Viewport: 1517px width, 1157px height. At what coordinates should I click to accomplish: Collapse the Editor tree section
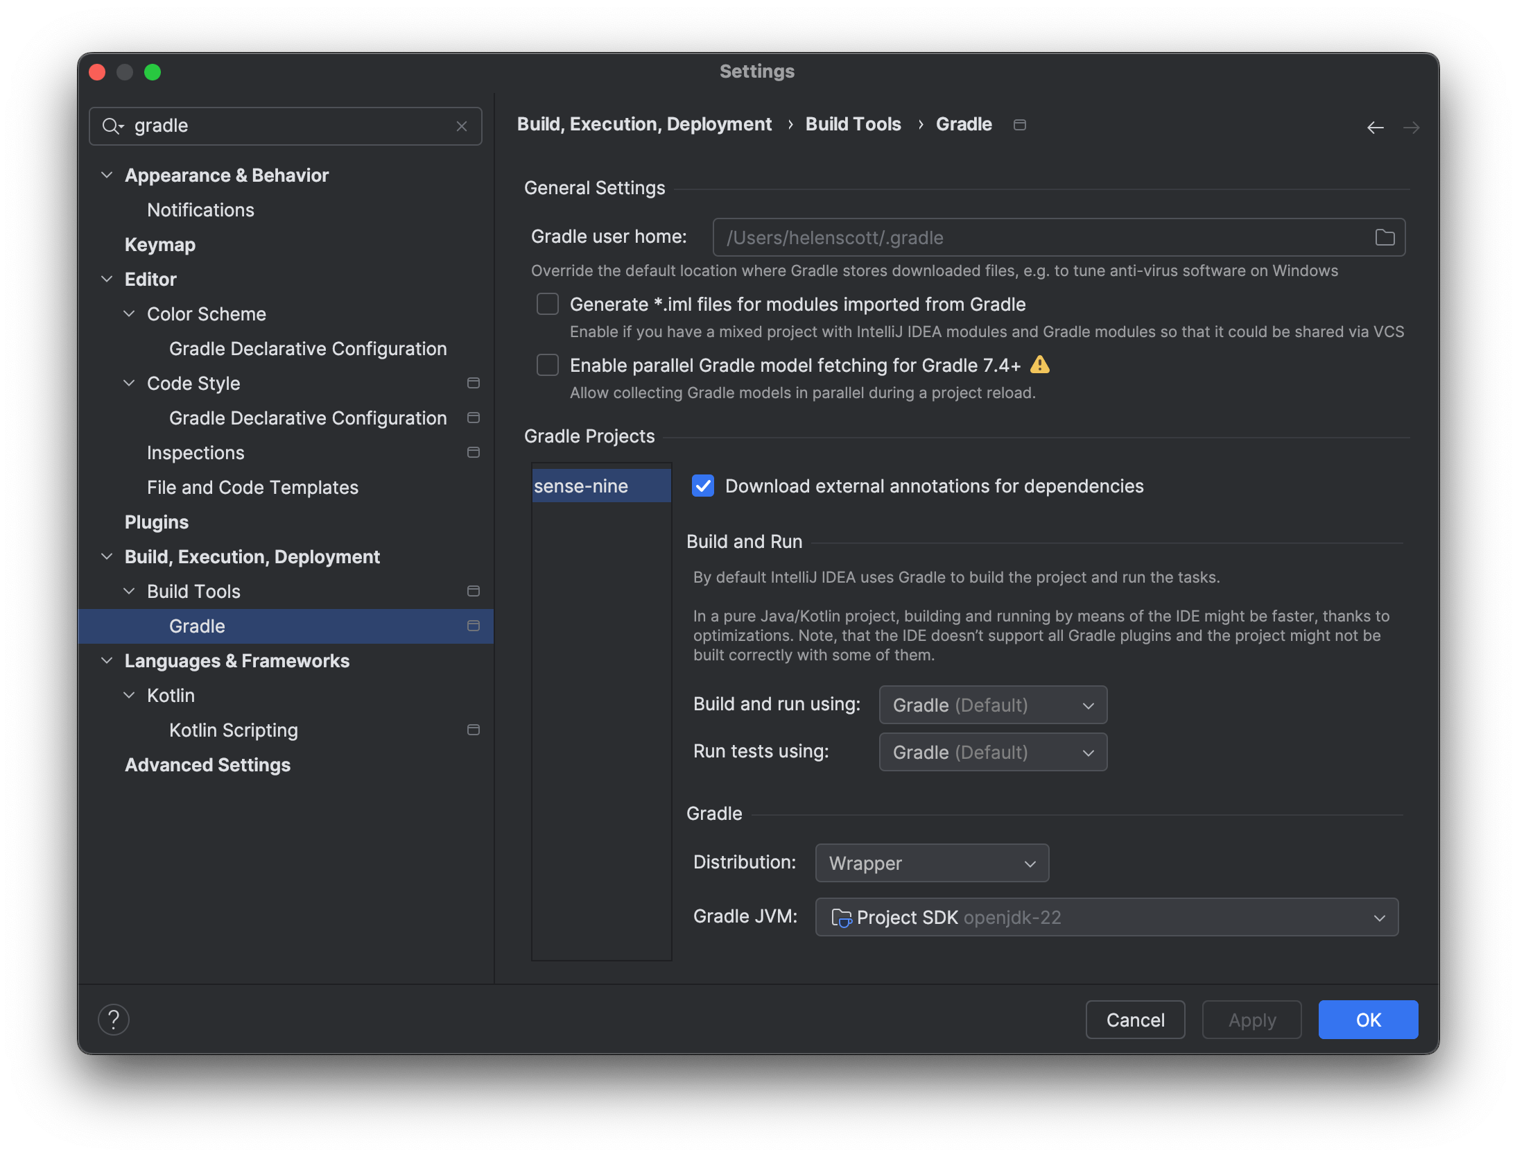tap(107, 280)
